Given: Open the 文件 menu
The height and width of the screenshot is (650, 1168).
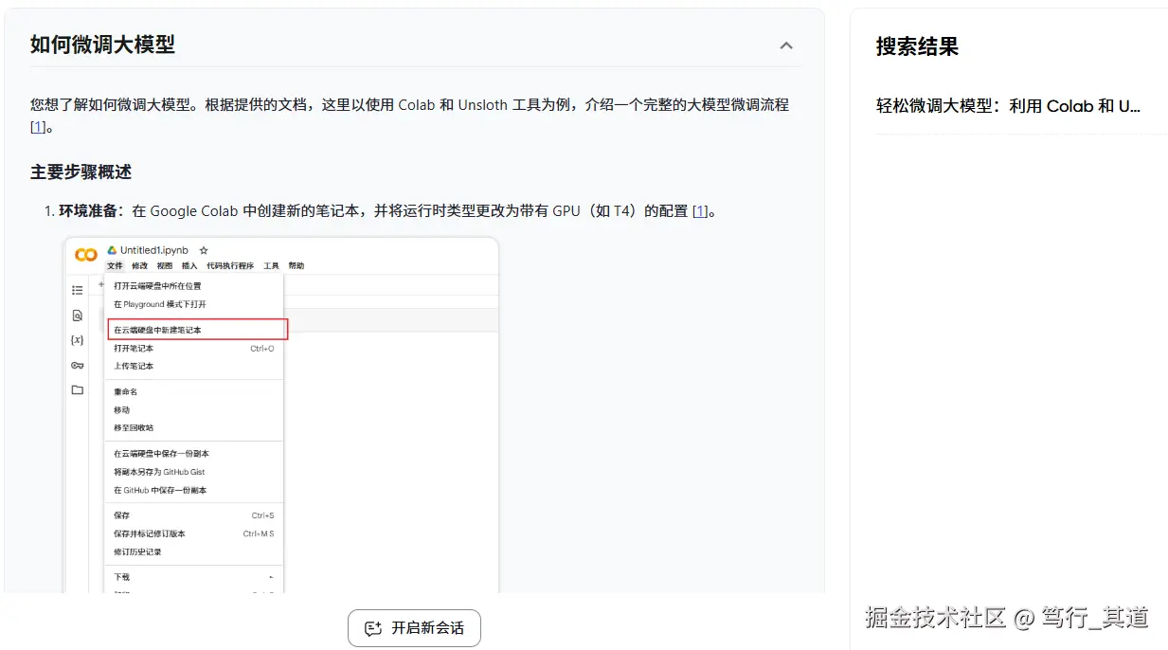Looking at the screenshot, I should coord(114,265).
